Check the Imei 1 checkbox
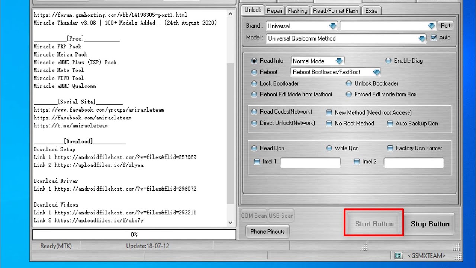Viewport: 476px width, 268px height. pyautogui.click(x=257, y=162)
